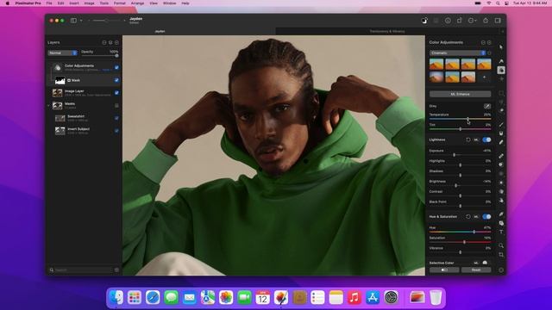Click the Hue slider

click(460, 232)
